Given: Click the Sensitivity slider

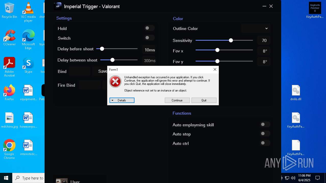Looking at the screenshot, I should coord(224,40).
